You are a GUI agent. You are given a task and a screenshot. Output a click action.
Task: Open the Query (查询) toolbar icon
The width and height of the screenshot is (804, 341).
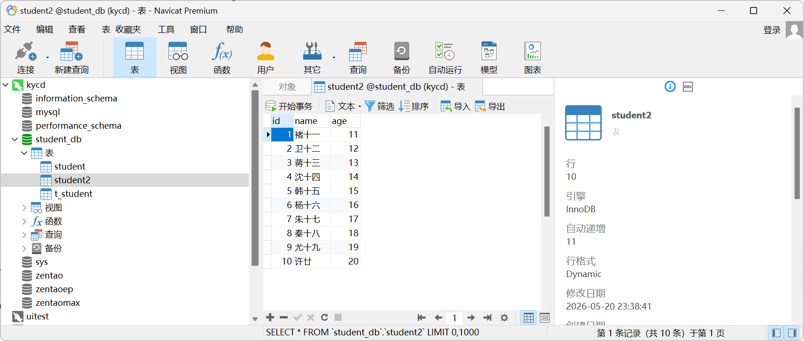(x=358, y=57)
